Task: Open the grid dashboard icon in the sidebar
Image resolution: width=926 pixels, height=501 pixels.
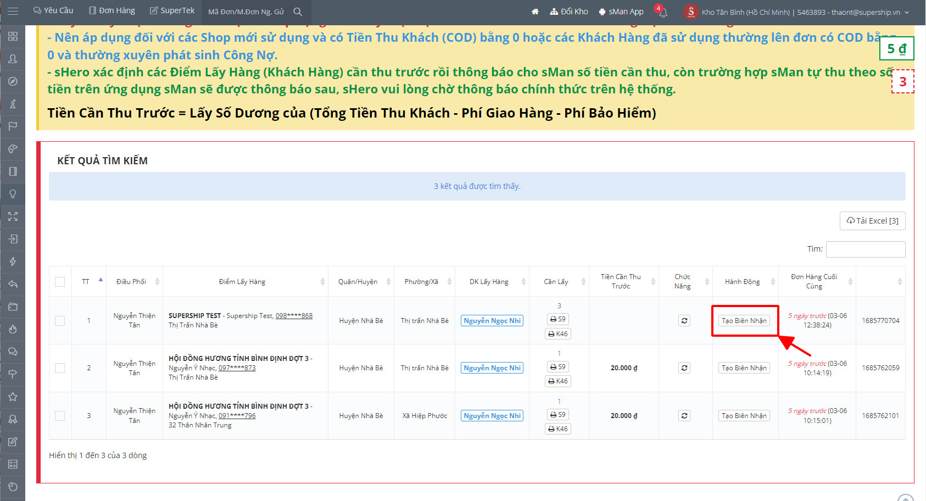Action: tap(13, 36)
